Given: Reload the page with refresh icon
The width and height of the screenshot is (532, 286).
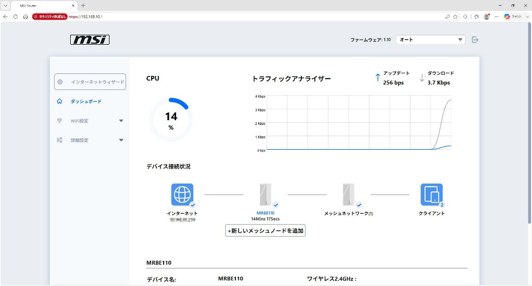Looking at the screenshot, I should 16,17.
